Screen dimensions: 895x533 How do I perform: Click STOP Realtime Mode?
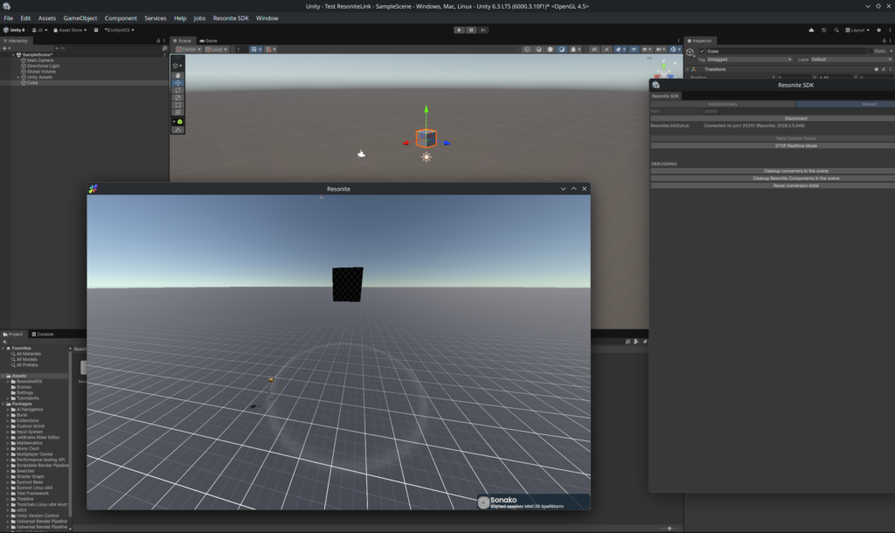pyautogui.click(x=795, y=146)
